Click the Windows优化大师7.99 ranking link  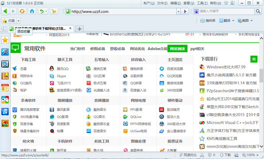point(226,67)
